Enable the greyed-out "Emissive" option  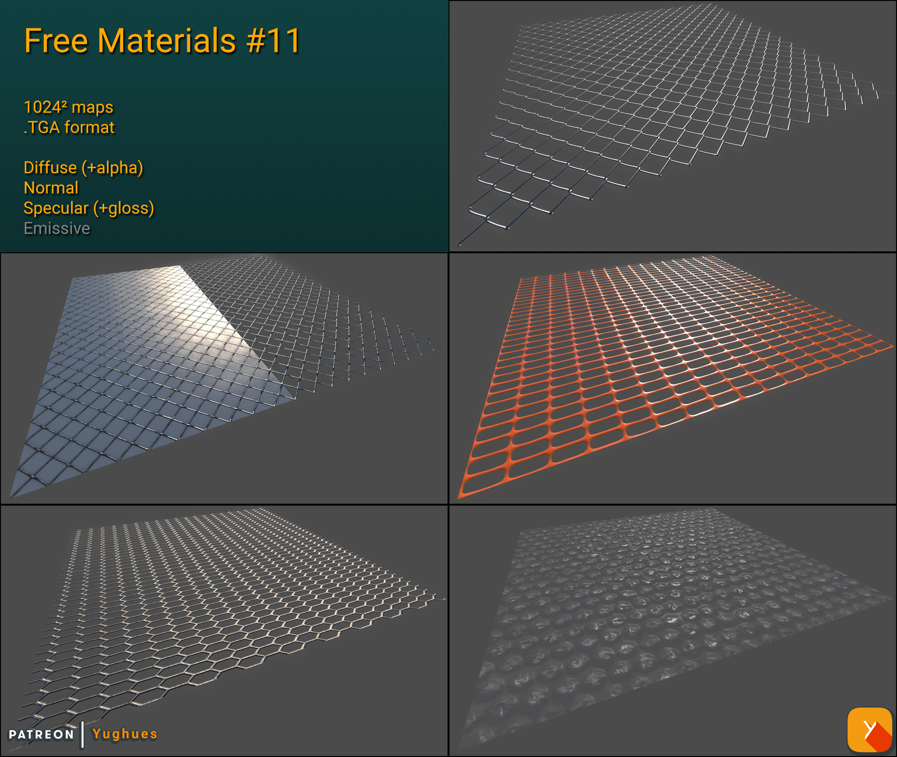point(57,229)
